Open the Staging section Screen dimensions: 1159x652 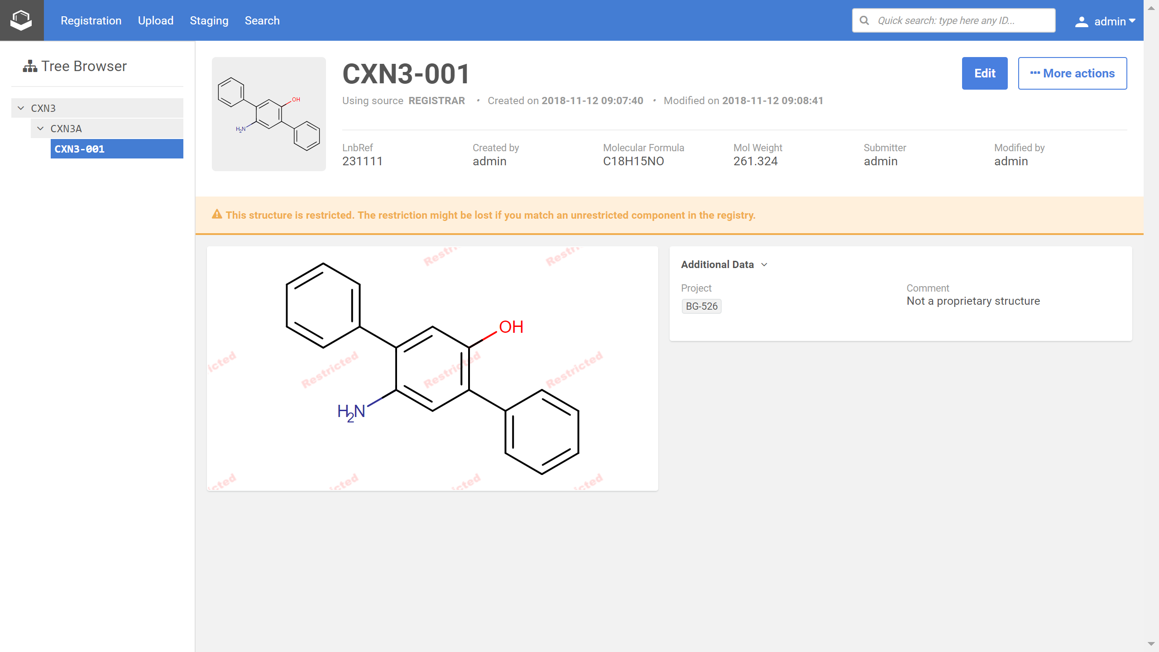209,20
